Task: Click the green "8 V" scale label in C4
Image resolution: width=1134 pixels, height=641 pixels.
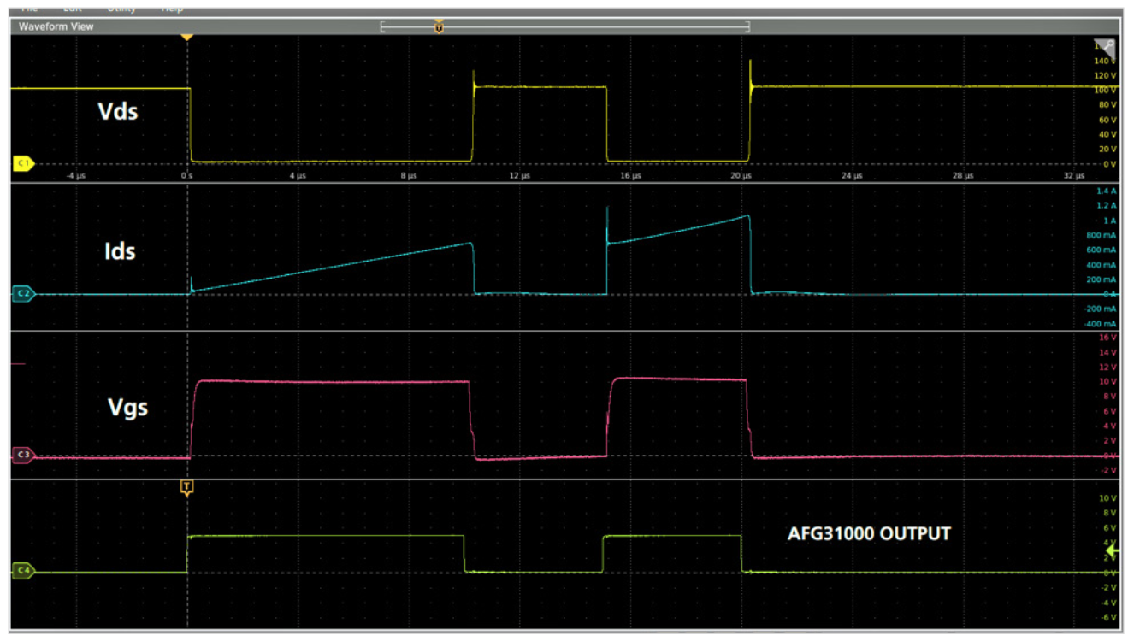Action: coord(1110,513)
